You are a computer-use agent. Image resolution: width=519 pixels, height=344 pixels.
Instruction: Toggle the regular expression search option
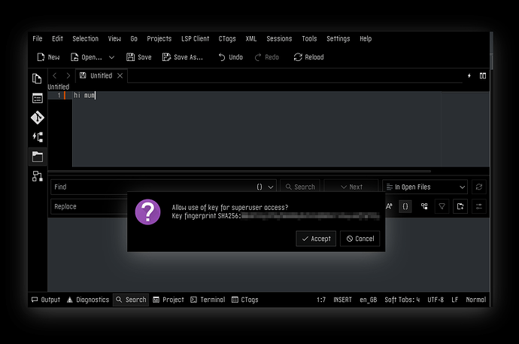coord(405,206)
